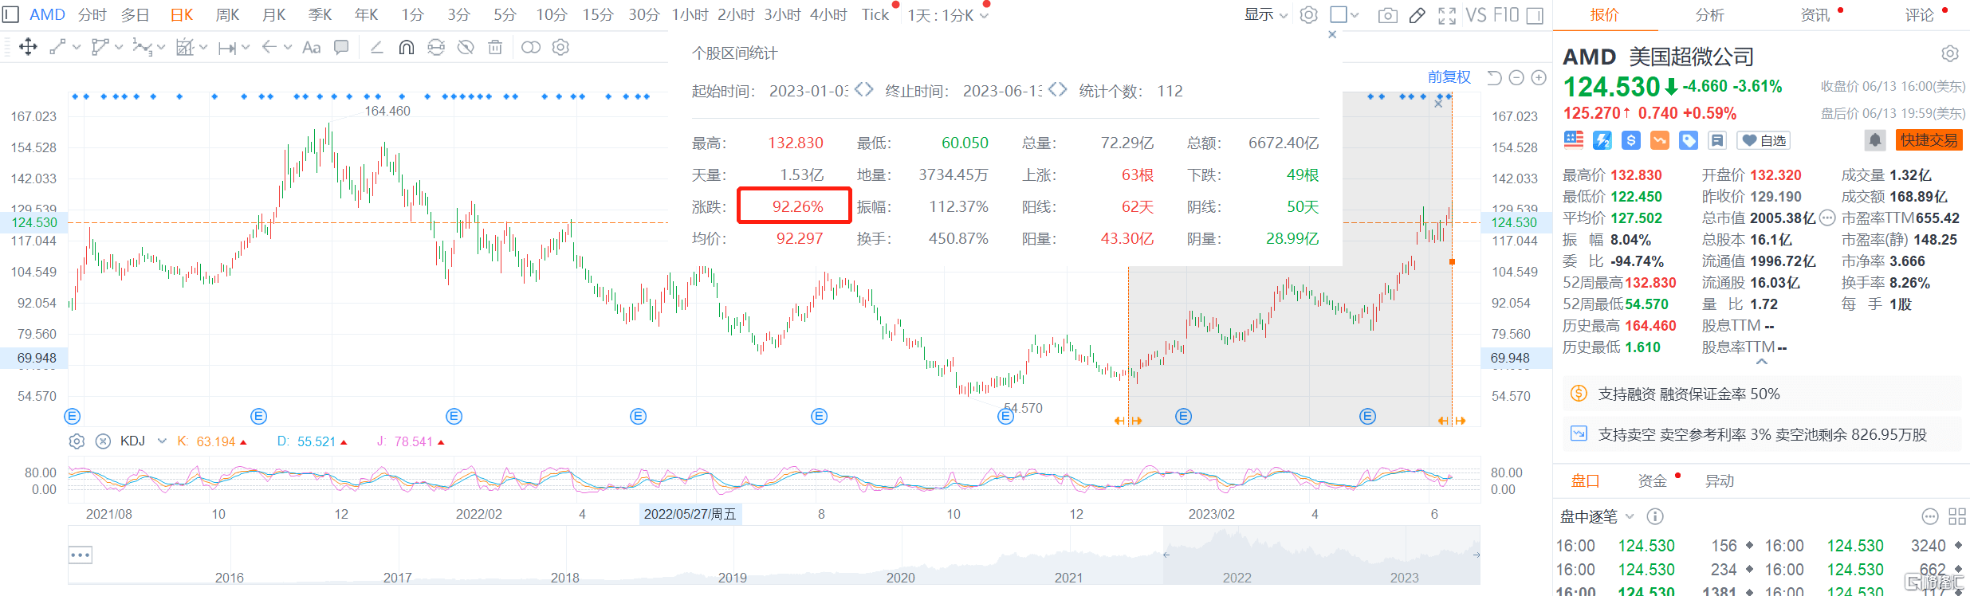Add AMD to 自选 watchlist
Screen dimensions: 1970x596
point(1764,140)
